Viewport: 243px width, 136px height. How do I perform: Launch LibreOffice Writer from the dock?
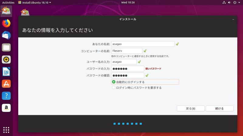[6, 72]
